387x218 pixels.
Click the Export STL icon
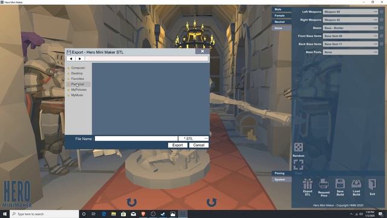(x=308, y=187)
